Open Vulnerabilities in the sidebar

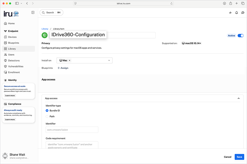point(16,66)
